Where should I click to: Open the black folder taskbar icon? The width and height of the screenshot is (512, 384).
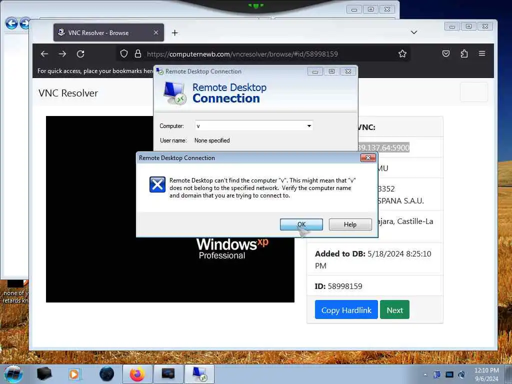coord(44,374)
